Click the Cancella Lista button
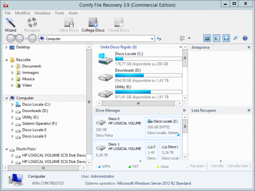 point(237,166)
